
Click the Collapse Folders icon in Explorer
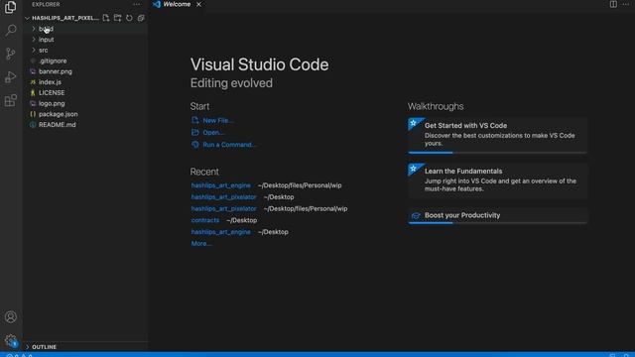(x=141, y=18)
